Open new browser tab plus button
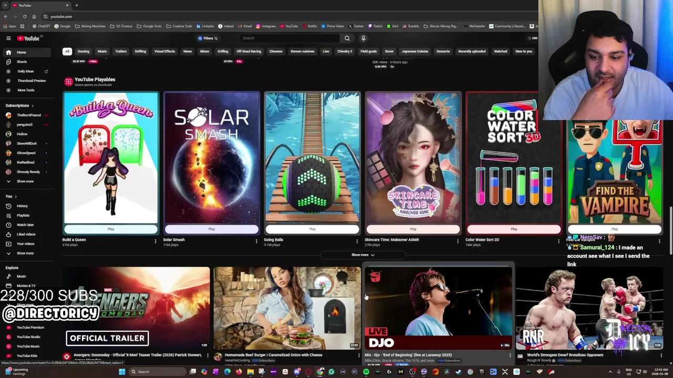673x378 pixels. (x=77, y=5)
